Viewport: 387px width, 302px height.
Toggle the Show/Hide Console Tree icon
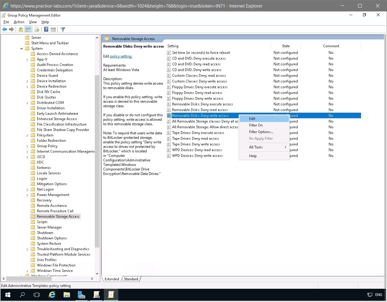click(28, 29)
